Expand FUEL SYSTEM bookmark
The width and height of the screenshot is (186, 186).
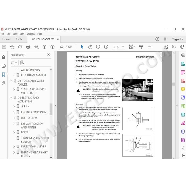(14, 118)
